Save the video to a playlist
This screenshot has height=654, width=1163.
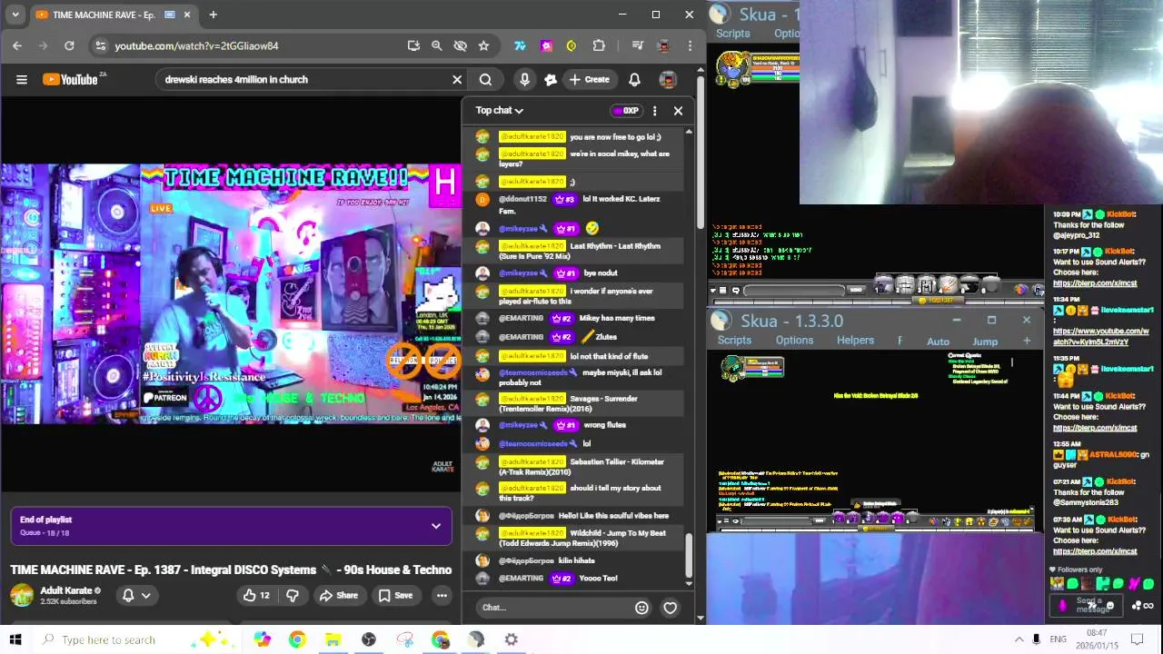395,596
